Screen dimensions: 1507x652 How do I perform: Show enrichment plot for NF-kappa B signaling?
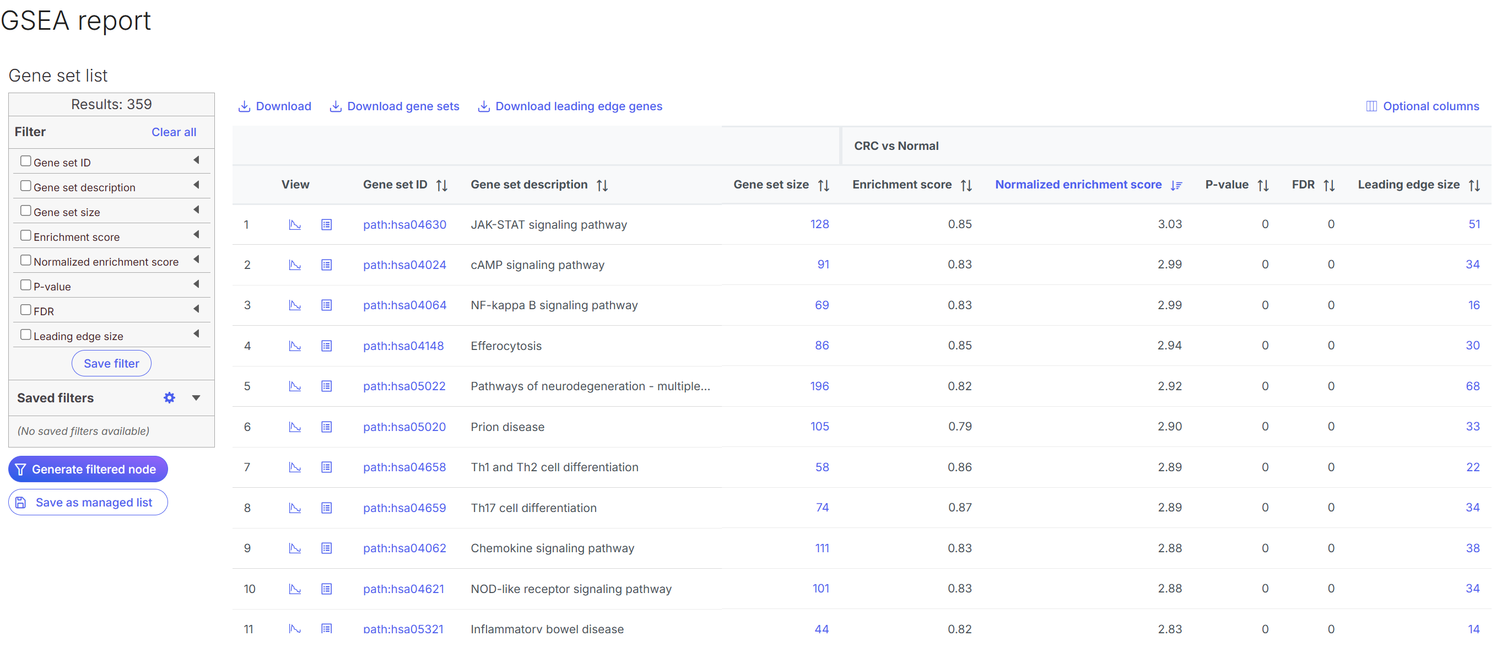coord(295,305)
